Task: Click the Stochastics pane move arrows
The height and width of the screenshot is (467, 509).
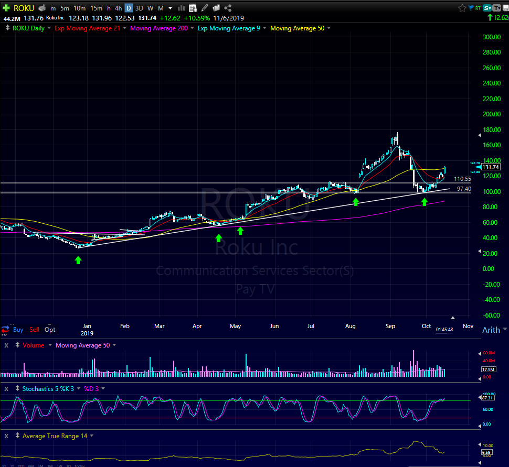Action: point(17,388)
